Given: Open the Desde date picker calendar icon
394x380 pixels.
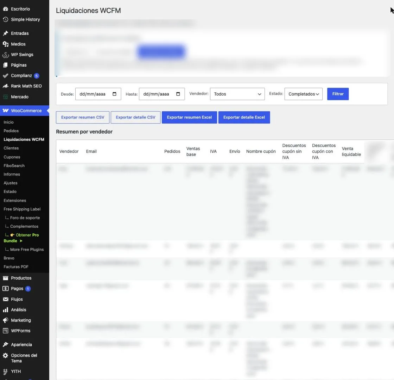Looking at the screenshot, I should [115, 94].
